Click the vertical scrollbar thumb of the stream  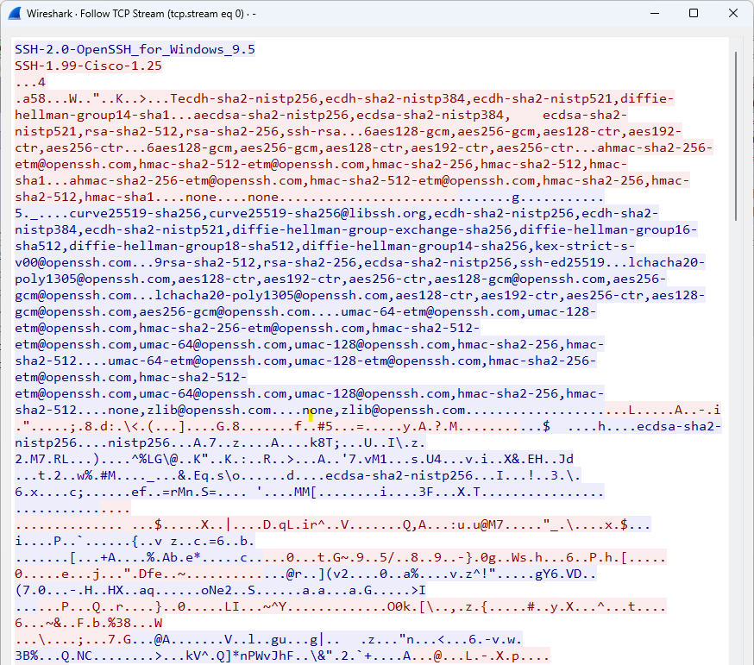click(736, 136)
